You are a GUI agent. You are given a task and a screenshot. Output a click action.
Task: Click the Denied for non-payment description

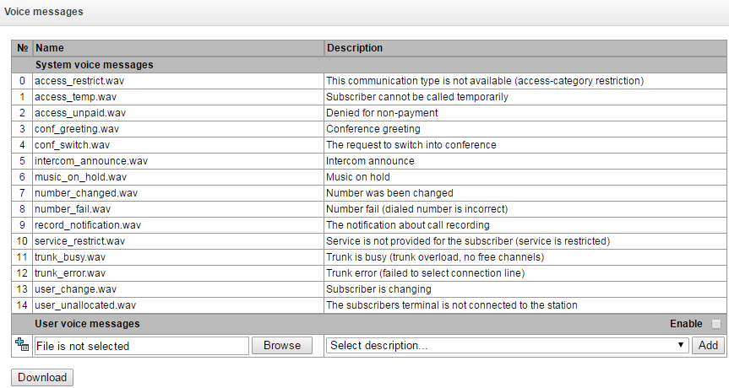(x=382, y=113)
